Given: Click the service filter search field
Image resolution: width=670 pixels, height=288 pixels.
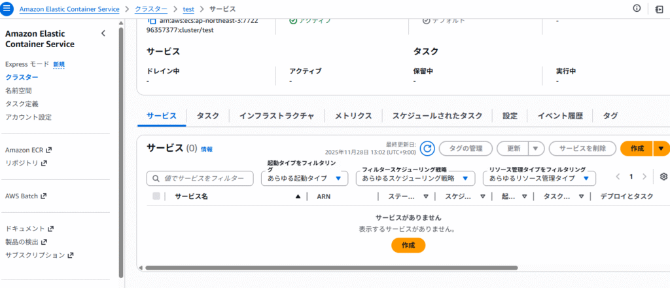Looking at the screenshot, I should pyautogui.click(x=200, y=178).
